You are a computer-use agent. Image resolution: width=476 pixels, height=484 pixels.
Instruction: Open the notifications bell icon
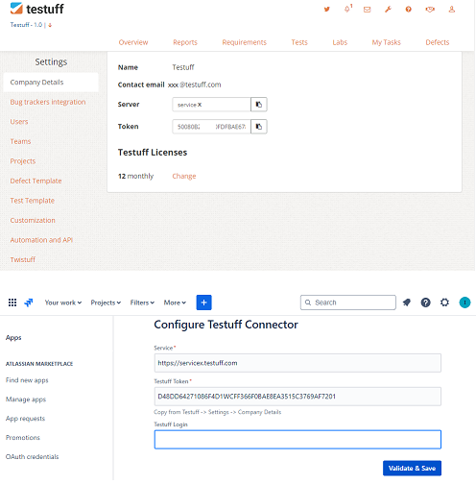coord(347,9)
